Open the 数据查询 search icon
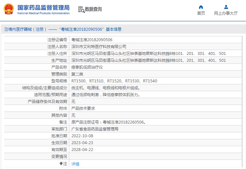 point(81,9)
